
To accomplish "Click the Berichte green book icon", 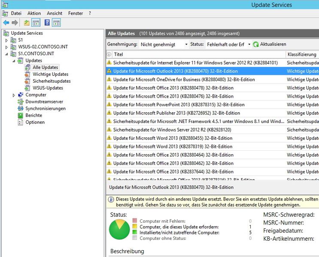I will (21, 116).
